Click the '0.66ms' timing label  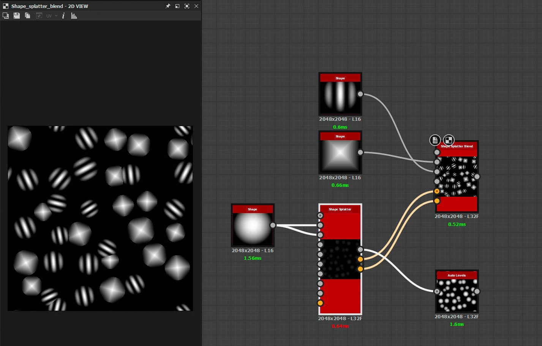tap(340, 185)
